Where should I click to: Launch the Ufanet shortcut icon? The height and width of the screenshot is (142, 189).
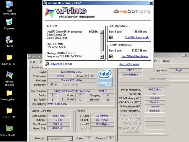9,41
